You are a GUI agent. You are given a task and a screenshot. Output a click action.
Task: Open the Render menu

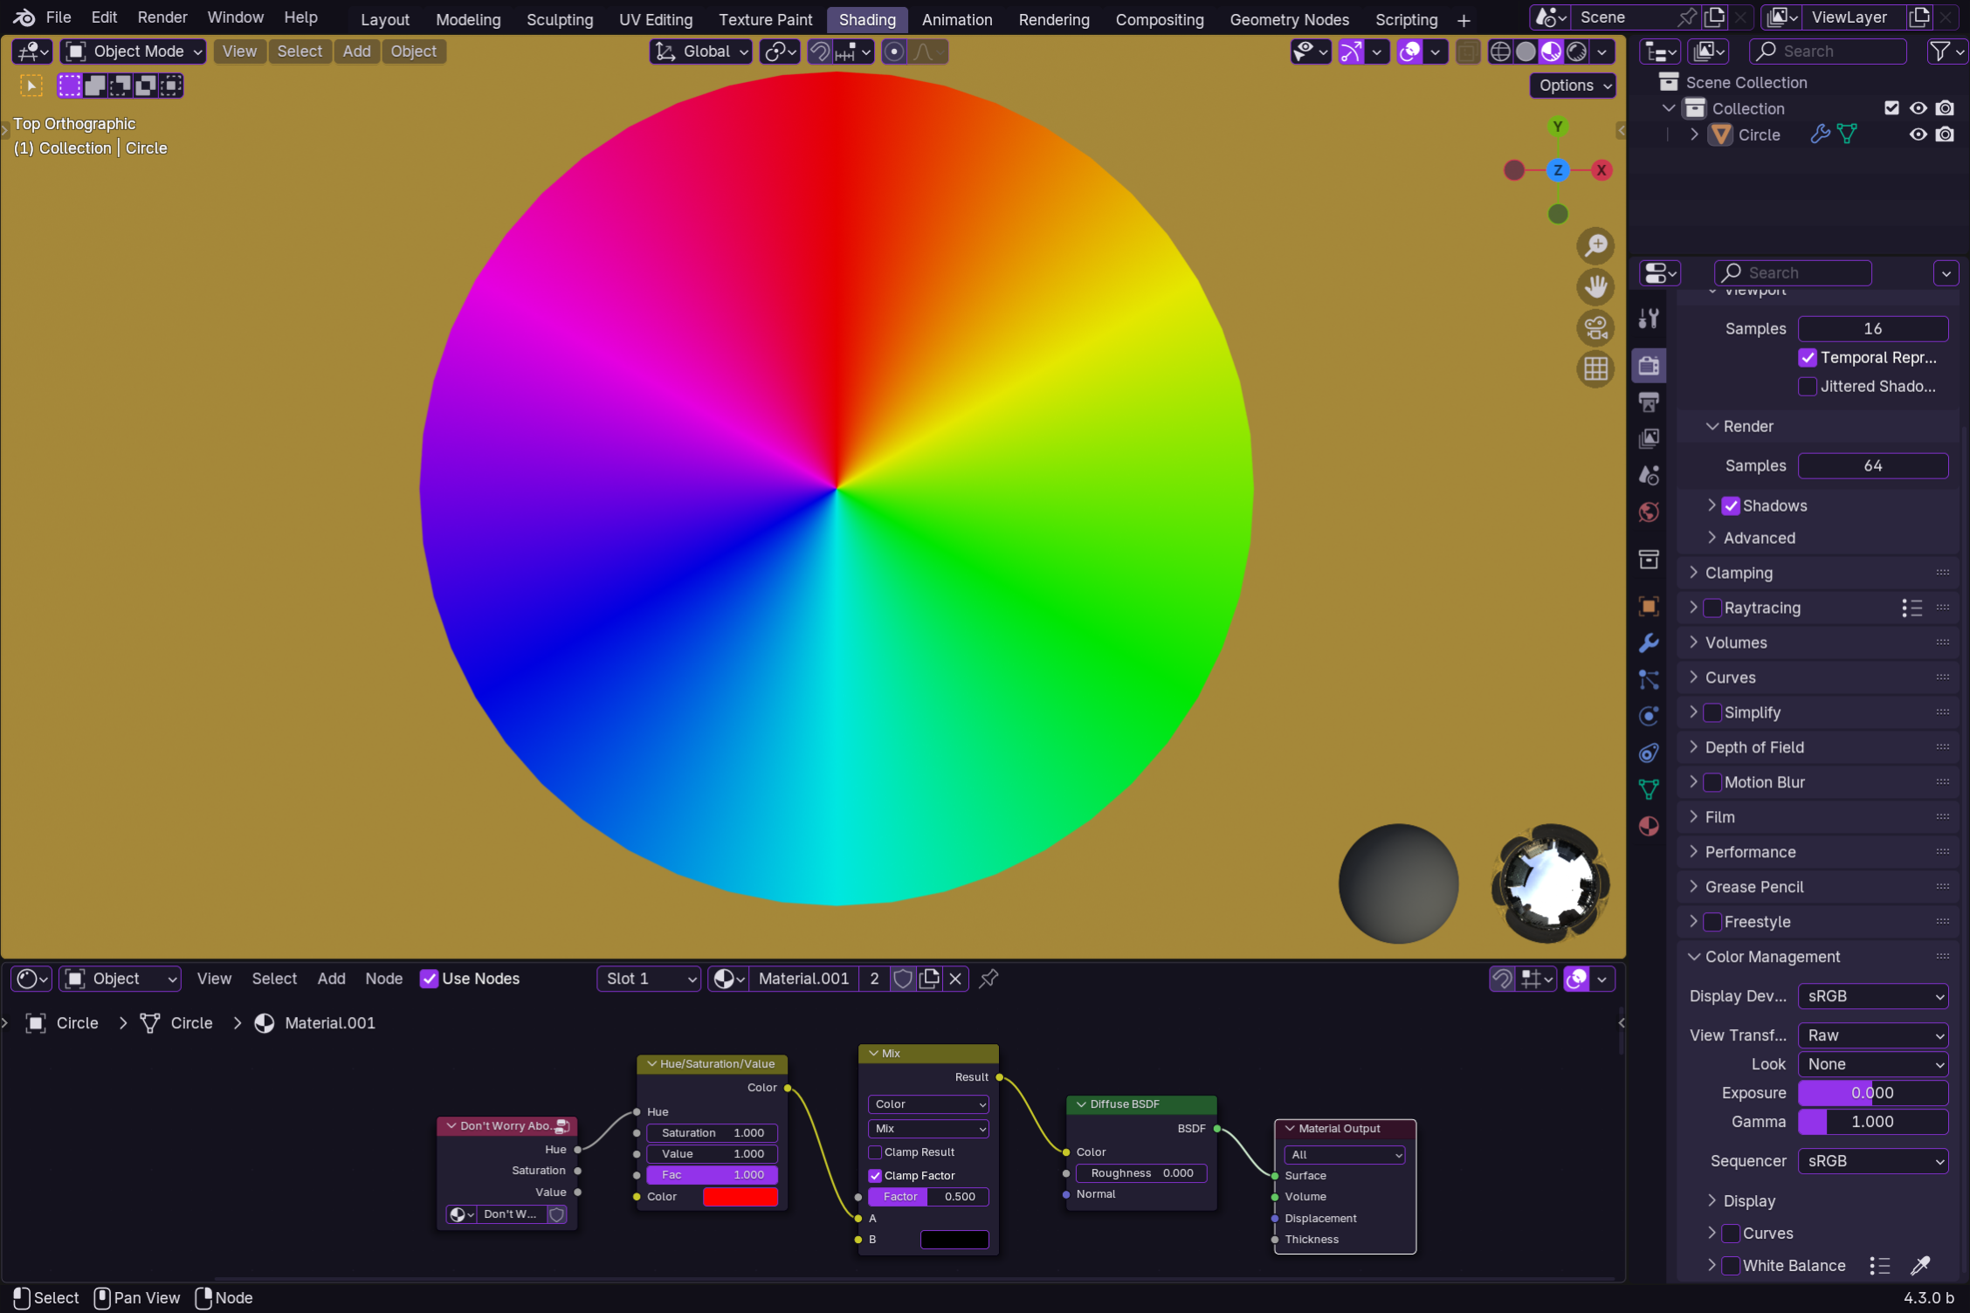tap(162, 17)
